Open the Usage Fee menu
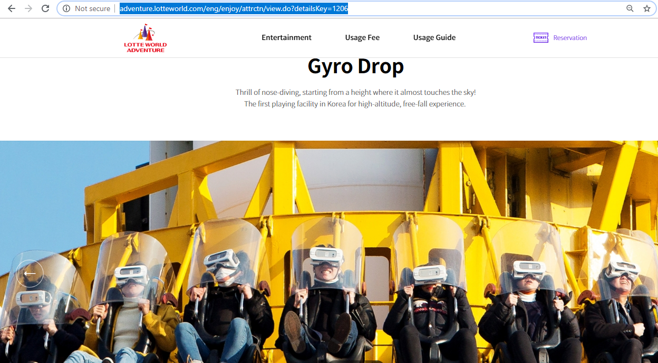This screenshot has height=363, width=658. [x=362, y=37]
